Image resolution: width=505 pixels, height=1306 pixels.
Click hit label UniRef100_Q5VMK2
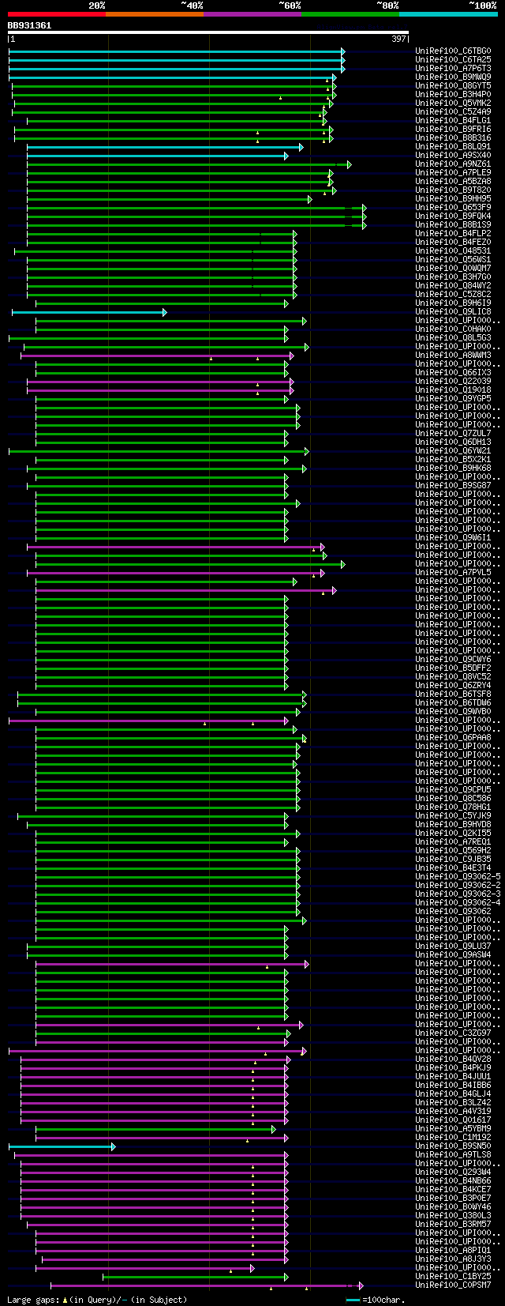[453, 104]
